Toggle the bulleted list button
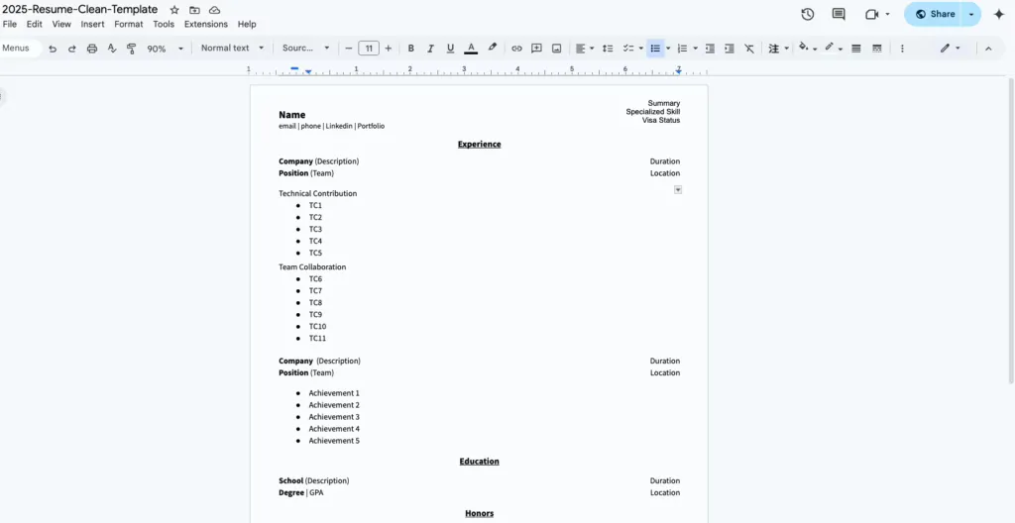The image size is (1015, 523). (x=654, y=49)
